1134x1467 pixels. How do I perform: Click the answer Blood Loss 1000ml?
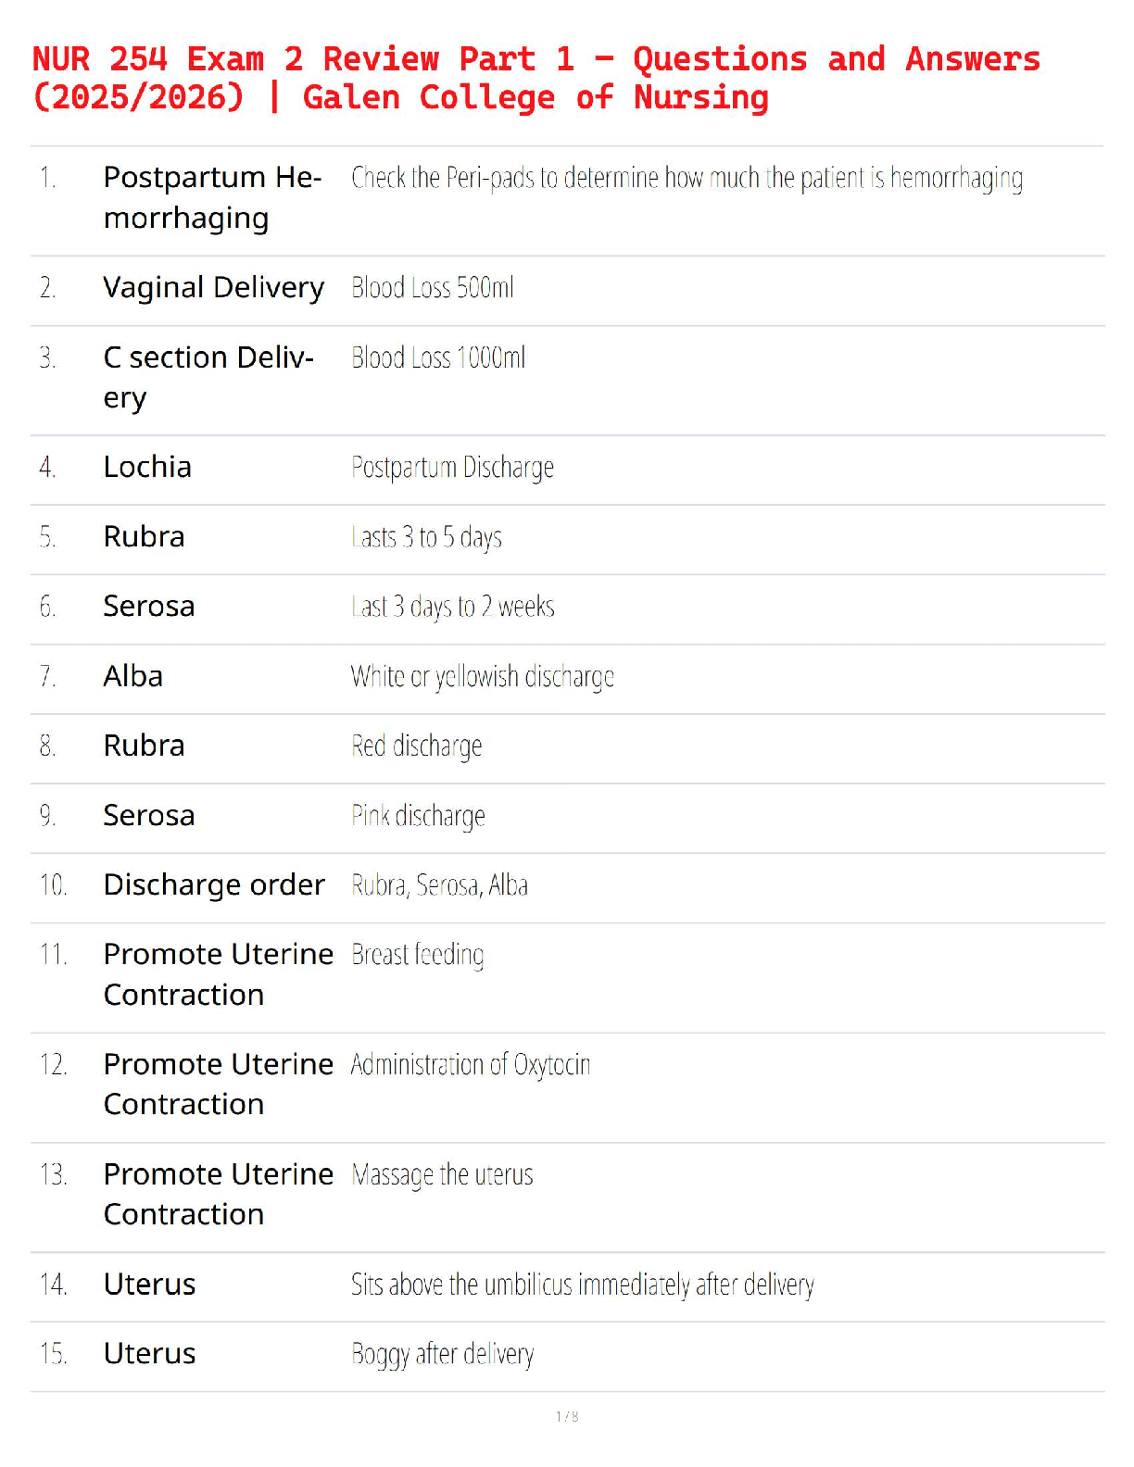click(x=437, y=357)
